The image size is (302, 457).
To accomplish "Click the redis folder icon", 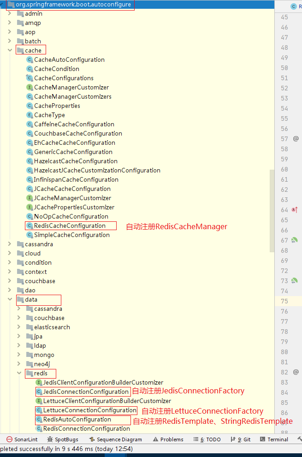I will 30,373.
